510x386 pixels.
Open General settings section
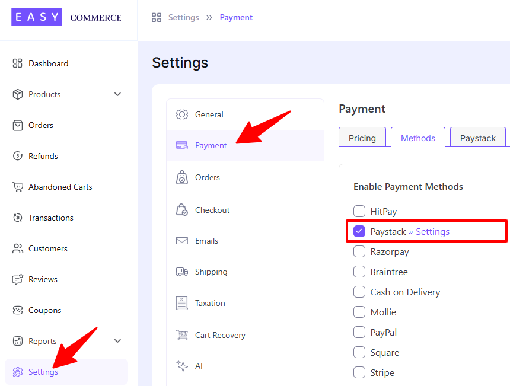[246, 114]
